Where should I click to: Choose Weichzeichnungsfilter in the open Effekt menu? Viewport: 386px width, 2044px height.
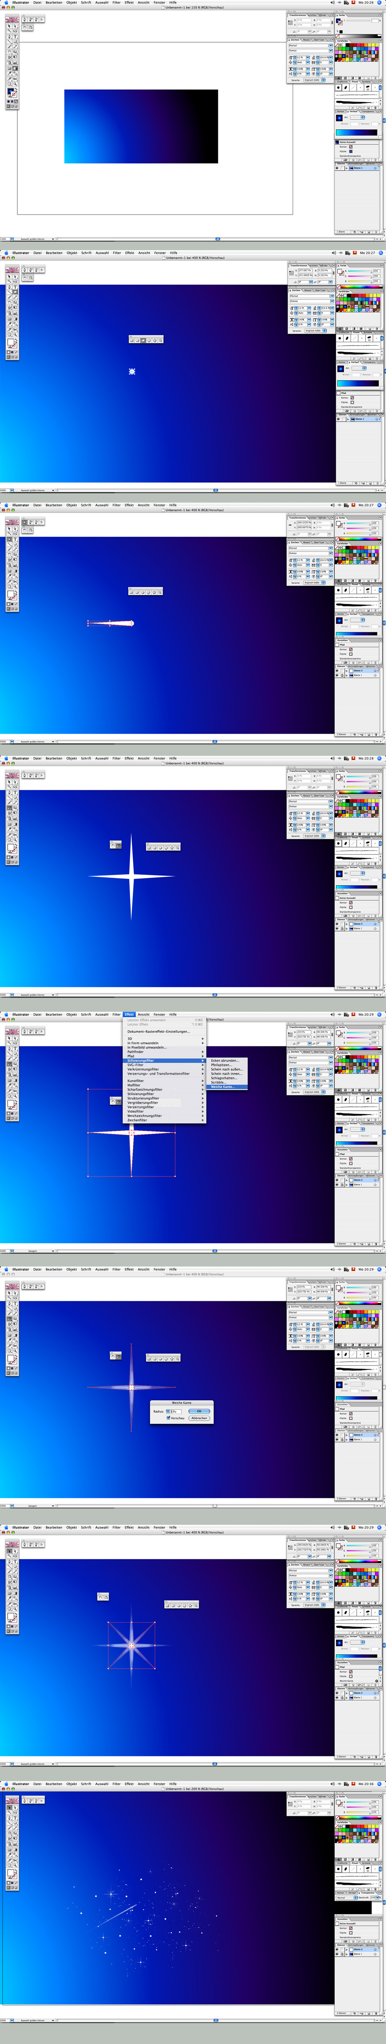(165, 1116)
